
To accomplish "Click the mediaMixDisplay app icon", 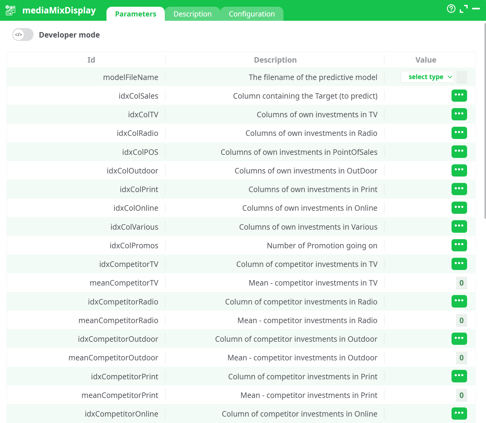I will 10,10.
